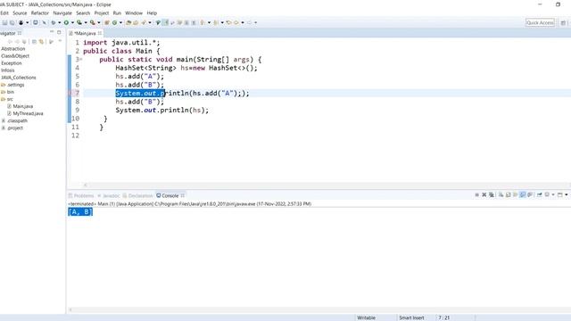Click 'Writable' in status bar
571x321 pixels.
click(366, 317)
